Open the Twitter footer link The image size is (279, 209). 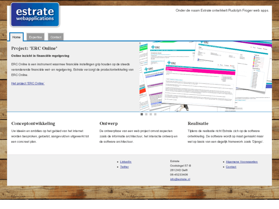point(124,167)
